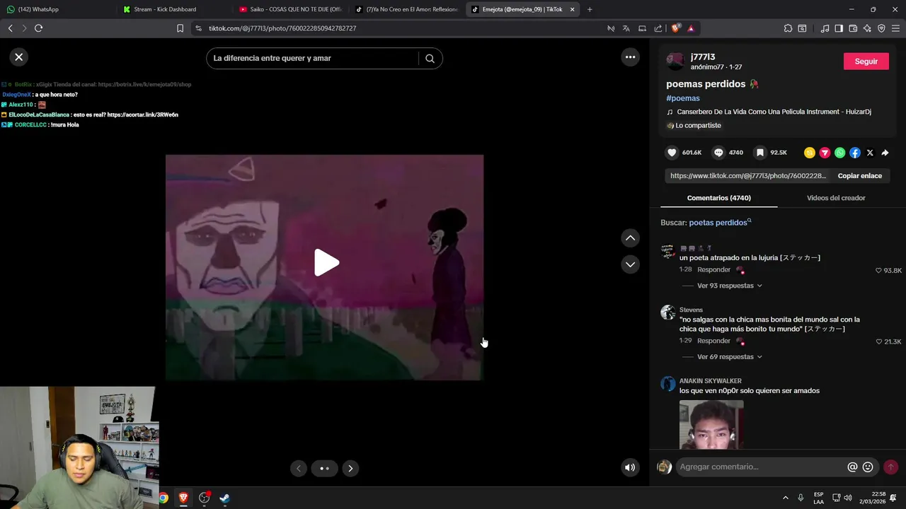Open the taskbar volume control
Image resolution: width=906 pixels, height=509 pixels.
click(x=848, y=498)
